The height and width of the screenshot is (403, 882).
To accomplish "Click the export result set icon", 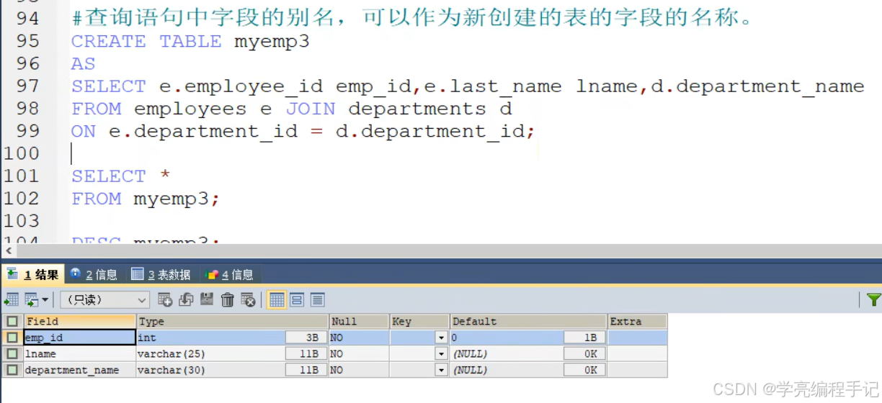I will [11, 300].
